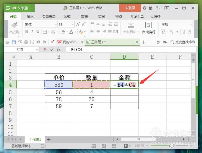Toggle underline formatting

(38, 32)
